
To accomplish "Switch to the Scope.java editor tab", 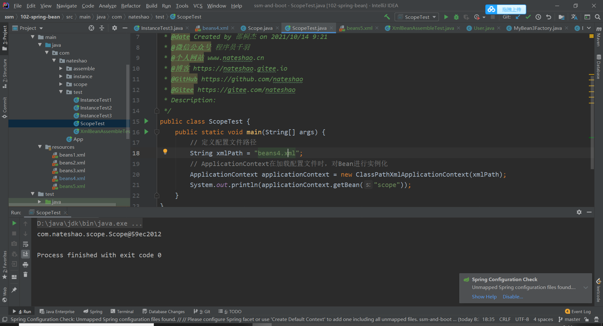I will (x=260, y=28).
